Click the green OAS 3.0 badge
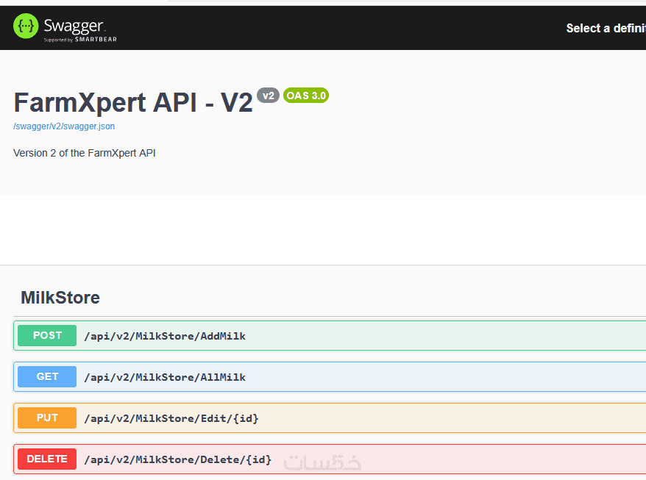This screenshot has height=480, width=646. (306, 96)
